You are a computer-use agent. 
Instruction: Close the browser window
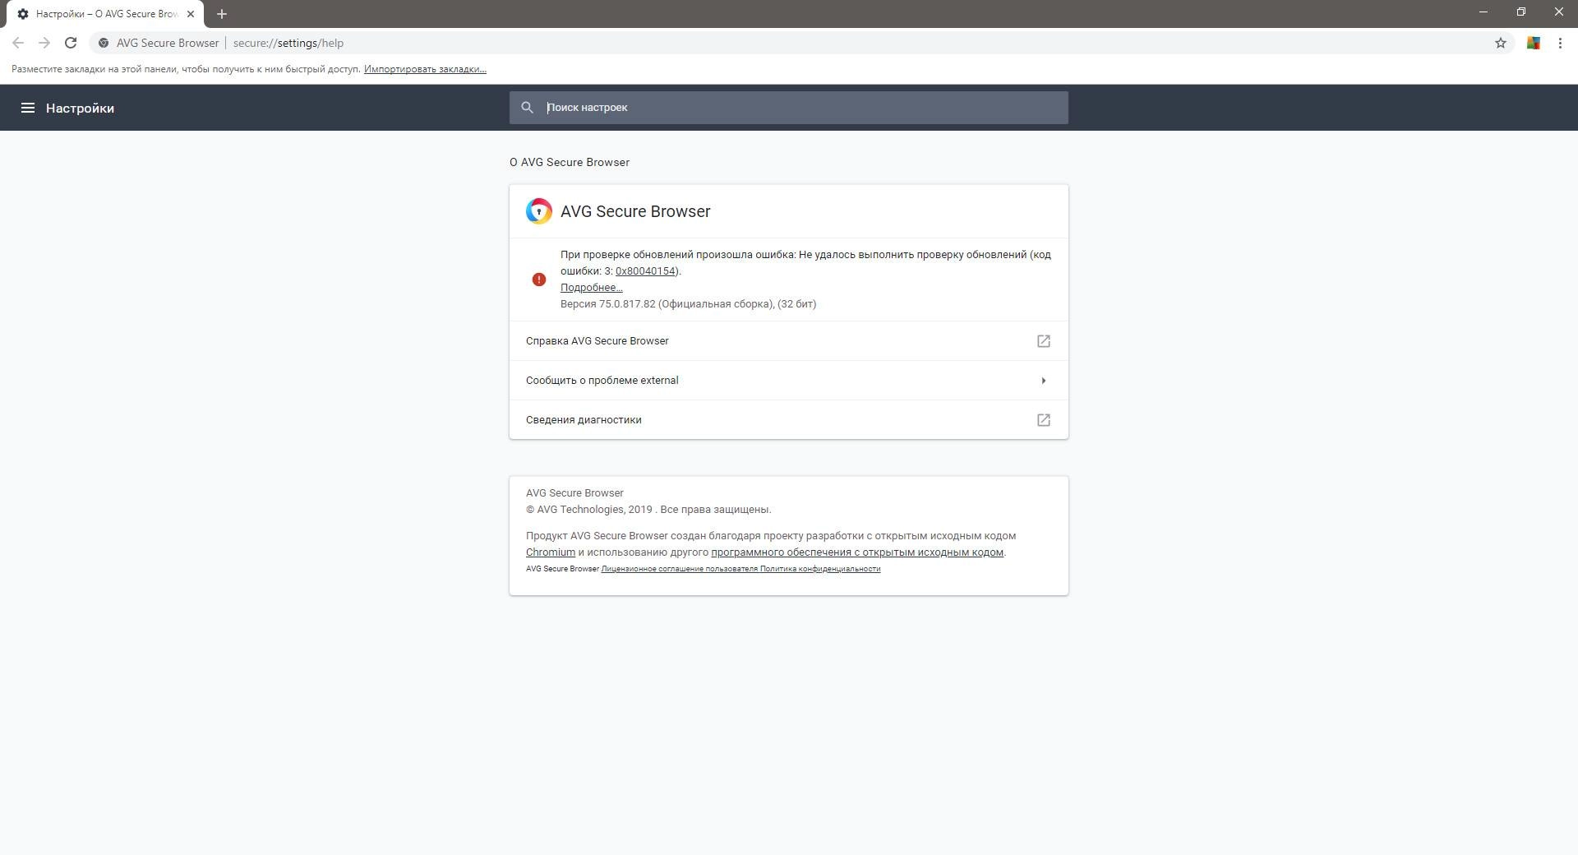[1559, 12]
